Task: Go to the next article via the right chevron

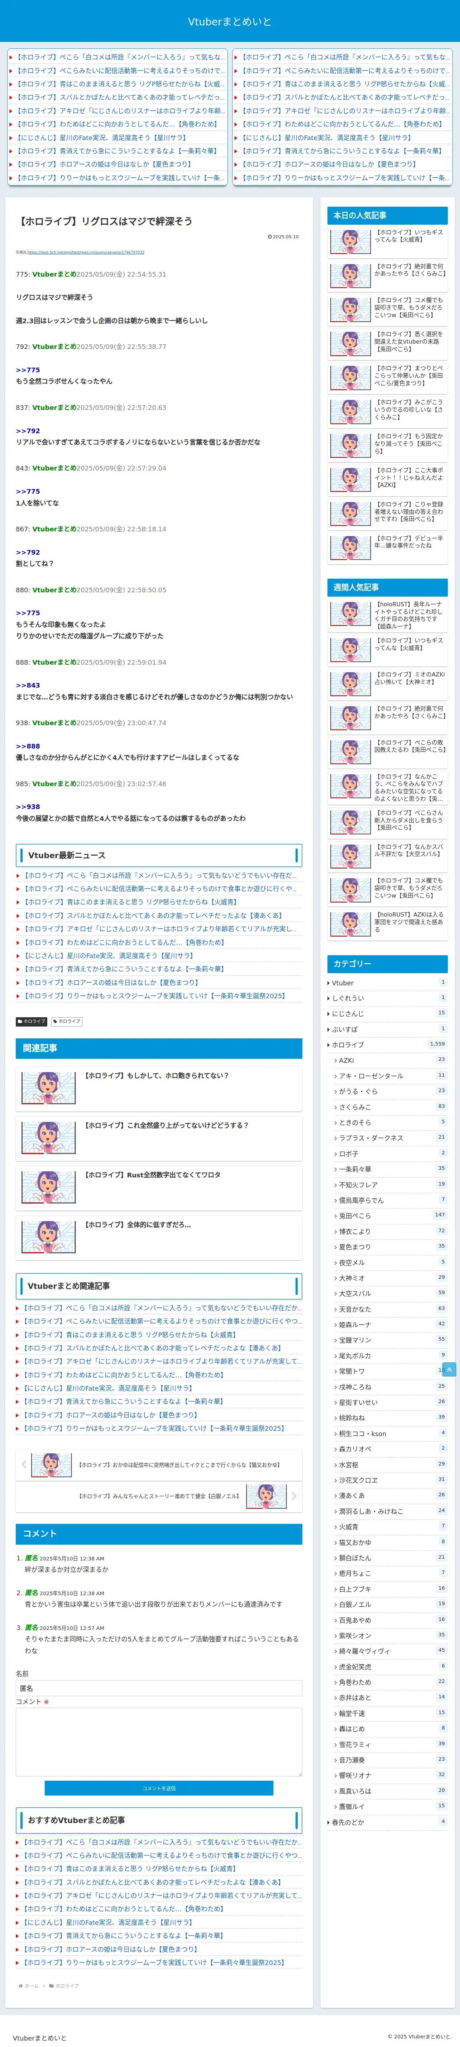Action: click(x=294, y=1496)
